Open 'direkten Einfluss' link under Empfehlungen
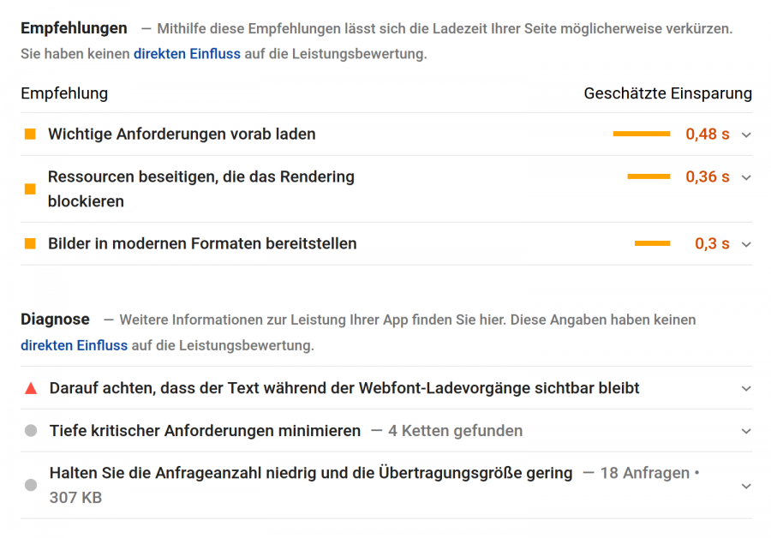Viewport: 771px width, 538px height. click(187, 54)
